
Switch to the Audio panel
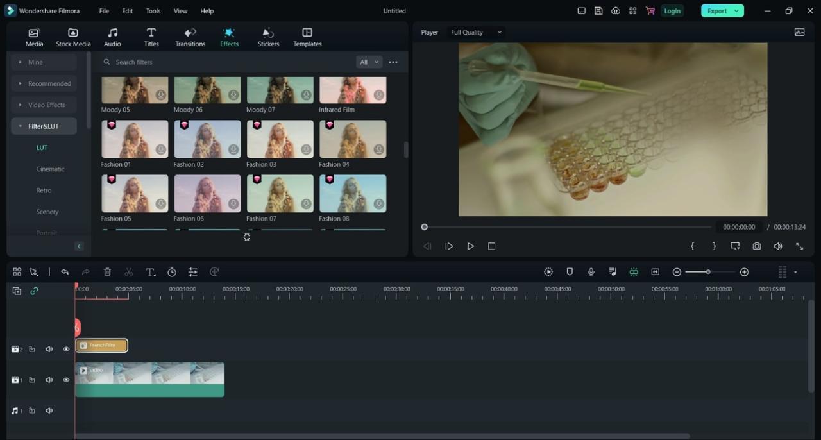point(112,36)
